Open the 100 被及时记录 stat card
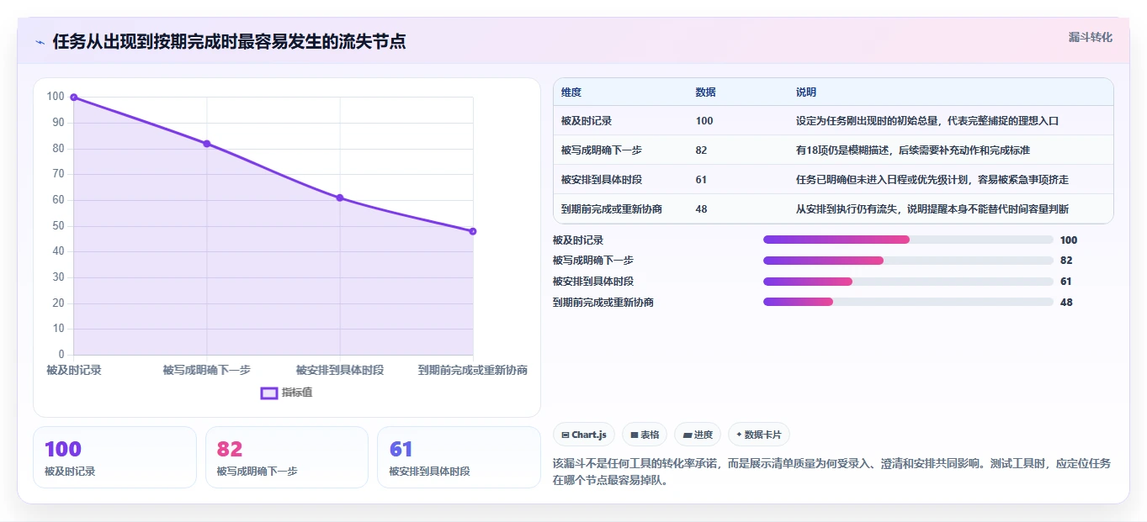 pyautogui.click(x=114, y=457)
